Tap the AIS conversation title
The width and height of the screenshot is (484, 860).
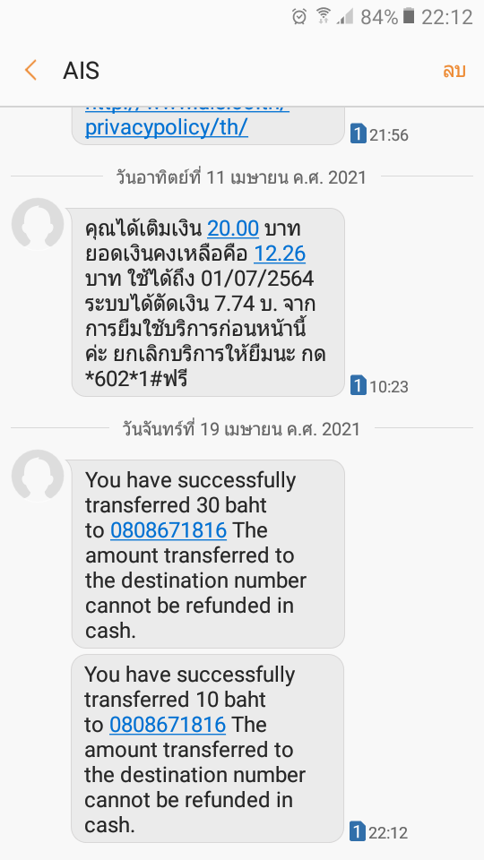[x=81, y=71]
